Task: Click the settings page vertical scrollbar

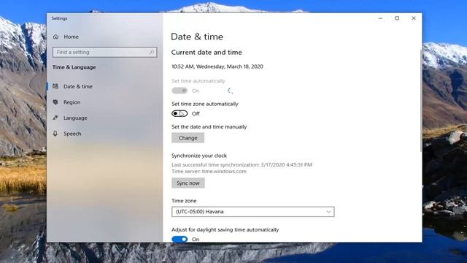Action: (420, 101)
